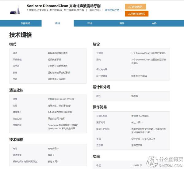Select the 健康益处 row label
184x169 pixels.
click(x=17, y=112)
